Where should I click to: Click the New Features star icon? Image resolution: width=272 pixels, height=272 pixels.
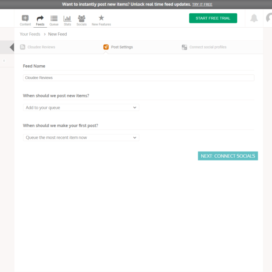pyautogui.click(x=101, y=18)
